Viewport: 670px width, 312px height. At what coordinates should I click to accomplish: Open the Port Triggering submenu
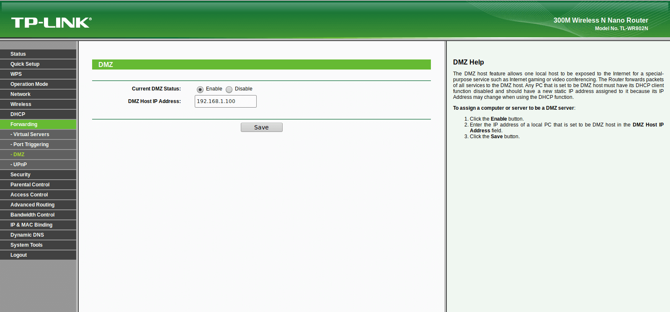[38, 144]
